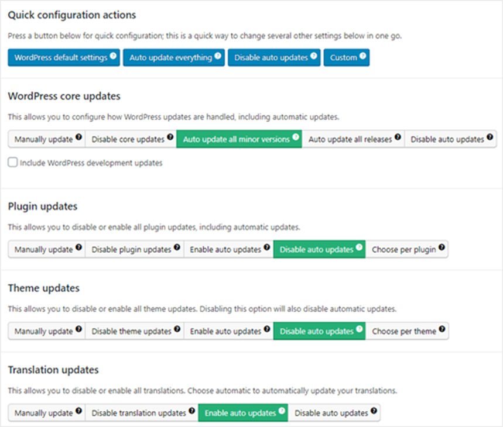
Task: Select Disable auto updates for translations
Action: point(334,412)
